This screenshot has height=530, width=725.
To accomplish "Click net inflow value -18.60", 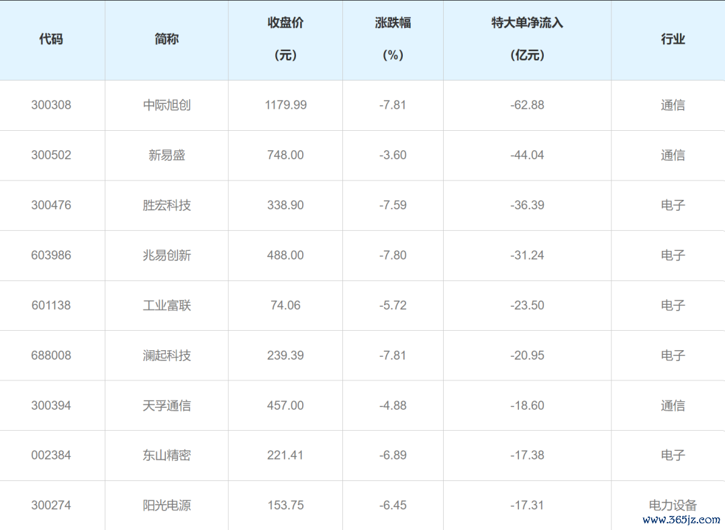I will click(x=527, y=406).
